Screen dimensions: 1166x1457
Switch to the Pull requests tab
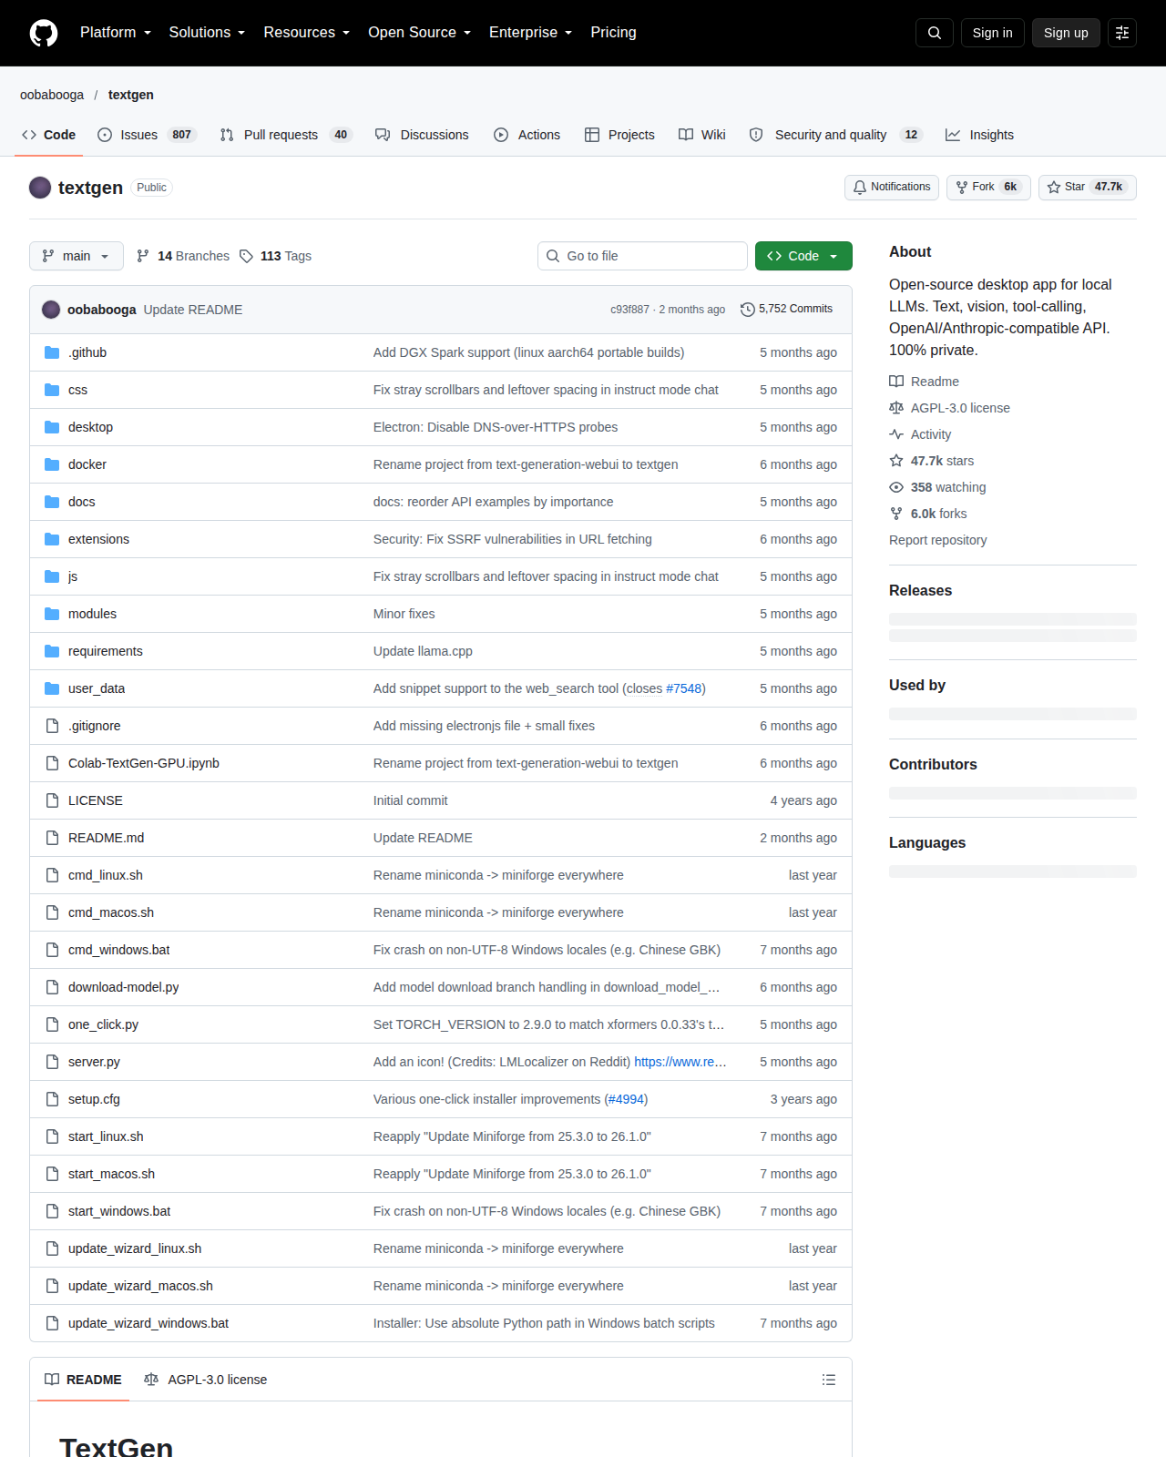(x=286, y=135)
